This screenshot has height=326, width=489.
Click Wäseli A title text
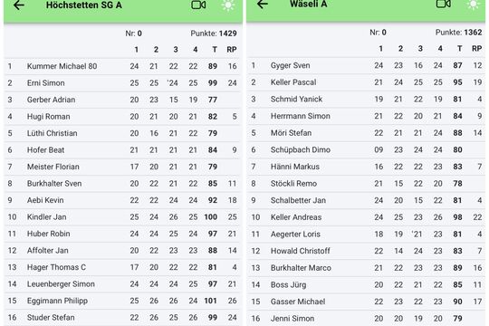tap(308, 4)
